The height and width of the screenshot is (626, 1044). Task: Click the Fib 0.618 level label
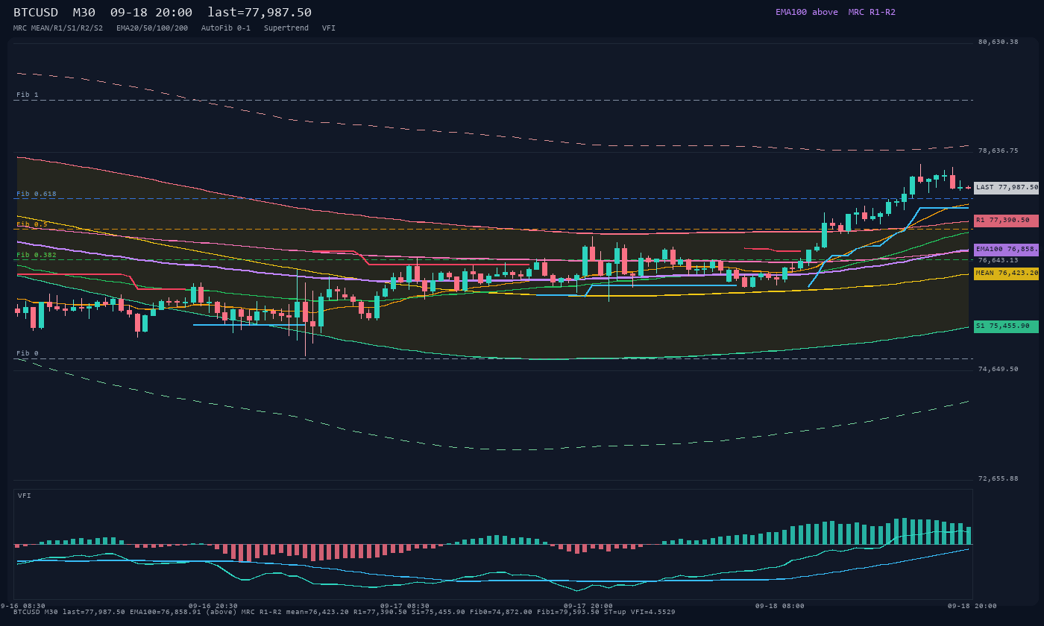click(37, 194)
